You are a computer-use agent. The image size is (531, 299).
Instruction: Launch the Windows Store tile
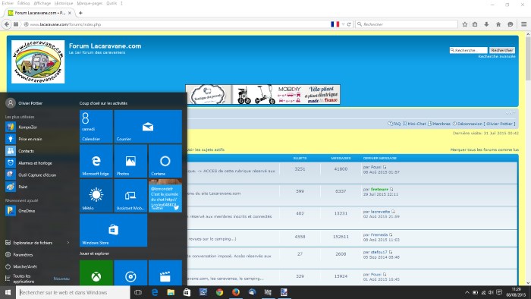pyautogui.click(x=114, y=230)
